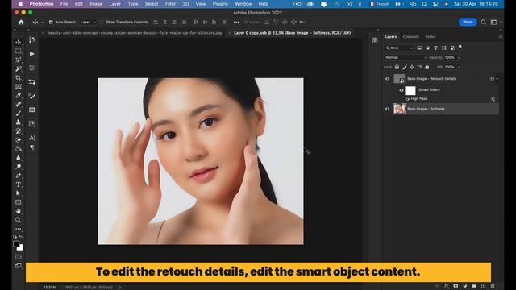This screenshot has width=516, height=290.
Task: Select the Lasso tool
Action: click(x=19, y=60)
